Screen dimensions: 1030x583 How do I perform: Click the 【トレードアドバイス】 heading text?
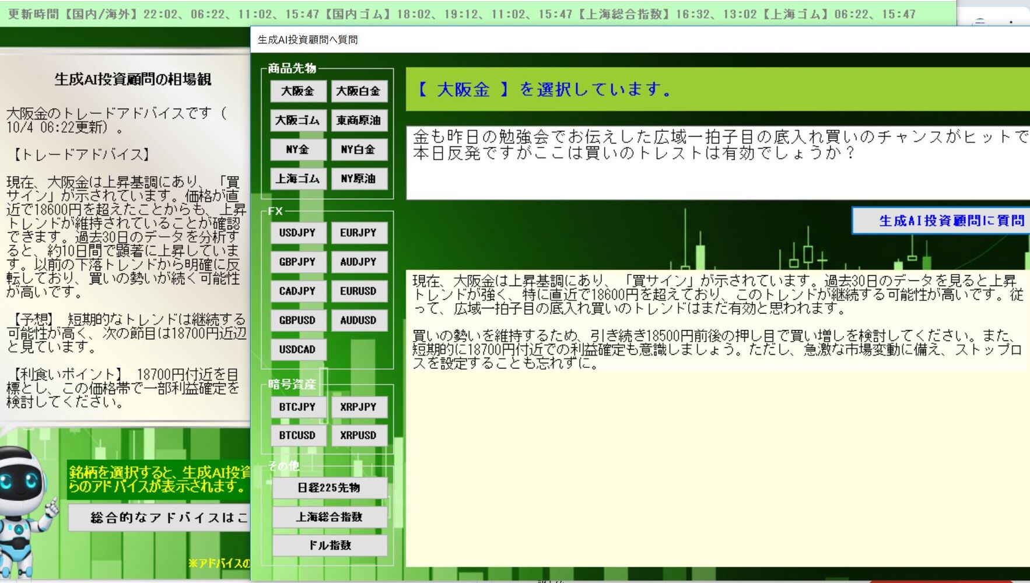80,154
